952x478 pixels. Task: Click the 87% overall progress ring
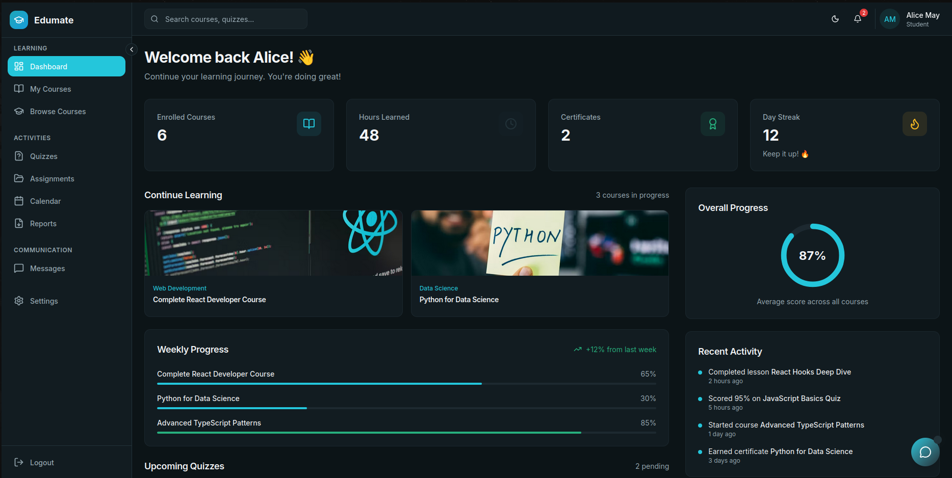tap(812, 255)
